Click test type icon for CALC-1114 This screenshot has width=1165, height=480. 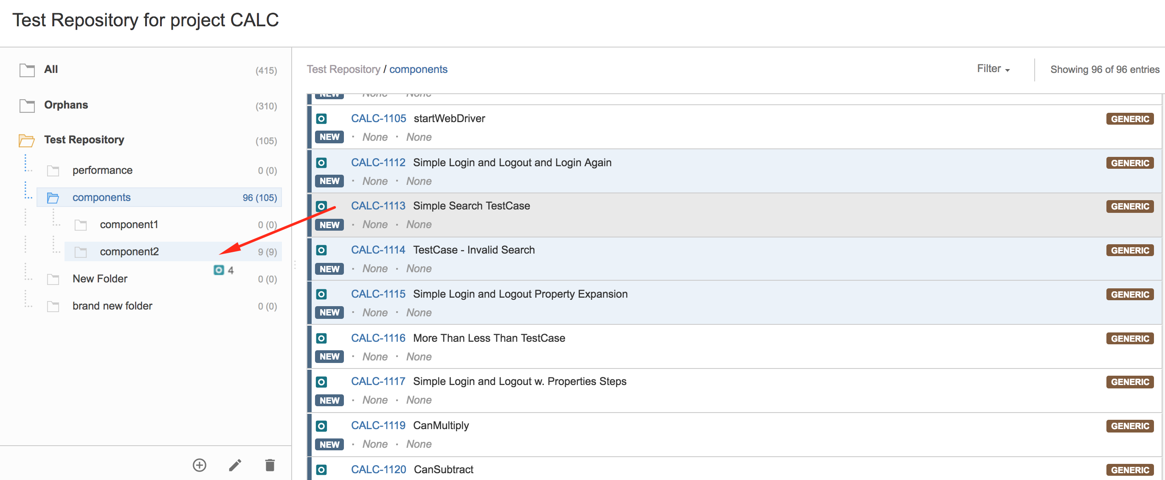321,251
